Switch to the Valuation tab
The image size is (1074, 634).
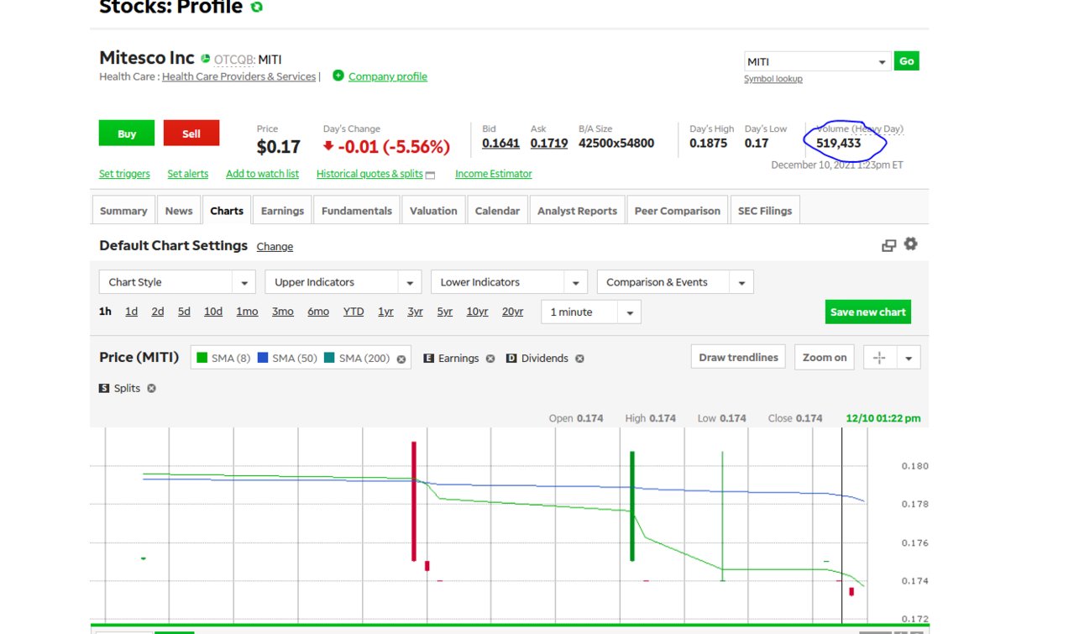[x=433, y=211]
